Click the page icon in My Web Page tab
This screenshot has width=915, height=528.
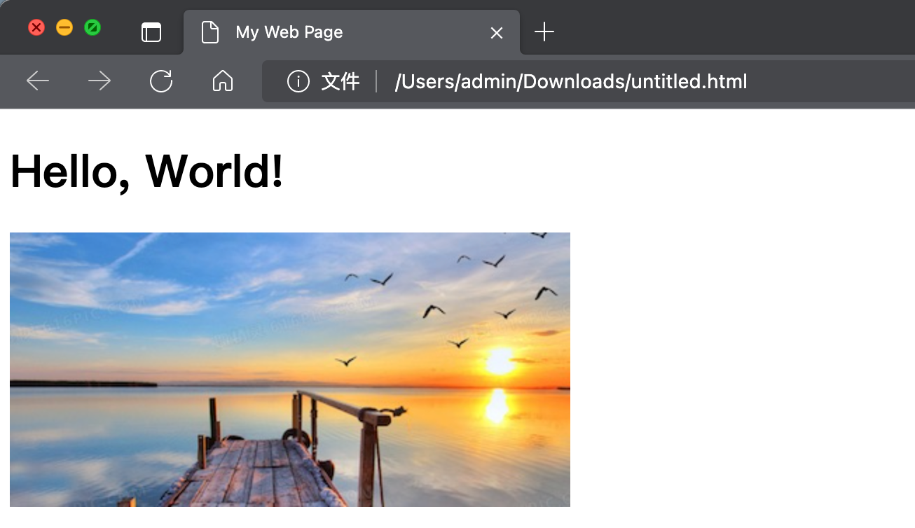tap(209, 32)
